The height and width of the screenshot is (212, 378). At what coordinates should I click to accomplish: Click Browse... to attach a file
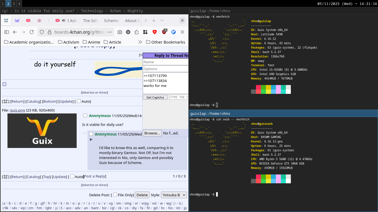(152, 133)
